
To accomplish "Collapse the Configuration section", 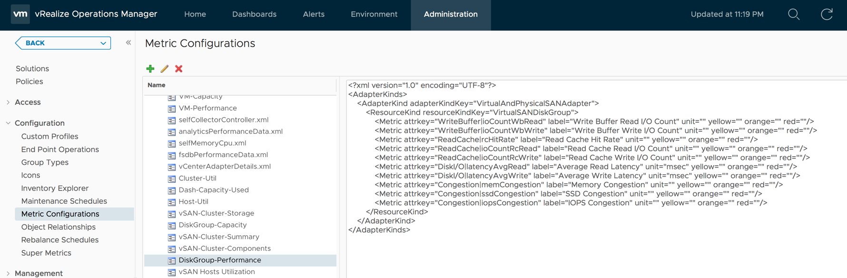I will 8,123.
